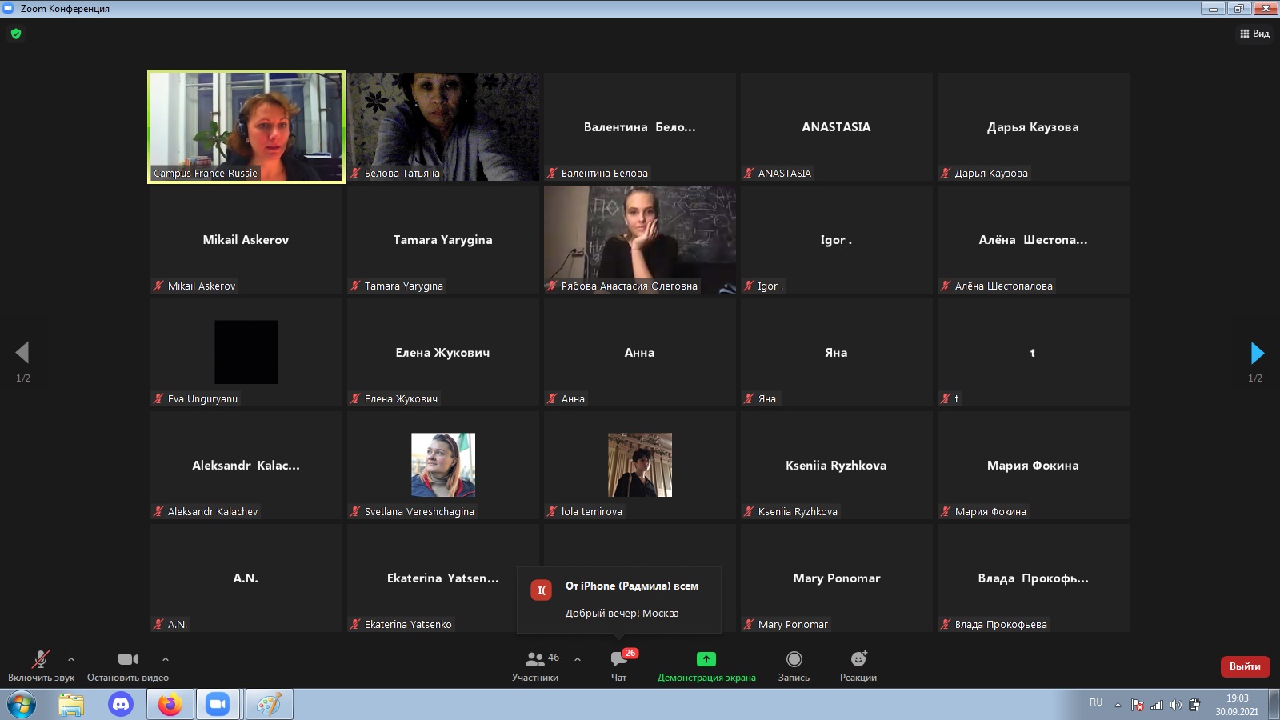Image resolution: width=1280 pixels, height=720 pixels.
Task: Expand video options arrow next to camera
Action: click(166, 659)
